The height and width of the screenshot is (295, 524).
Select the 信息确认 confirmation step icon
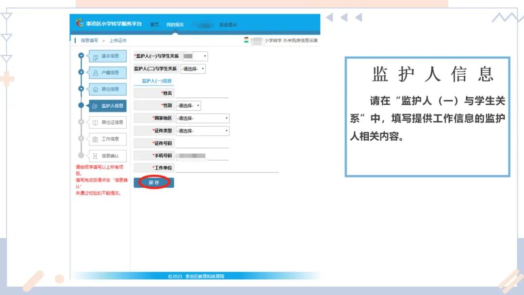click(x=95, y=156)
